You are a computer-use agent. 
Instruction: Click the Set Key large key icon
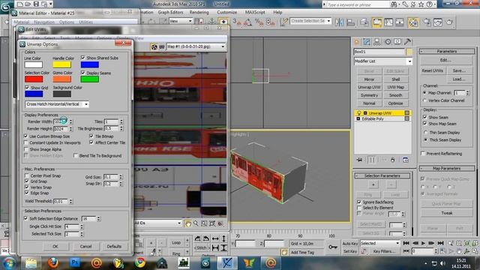click(x=333, y=247)
